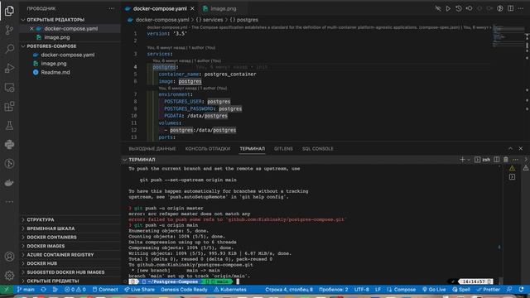Viewport: 530px width, 298px height.
Task: Open the Source Control view
Action: 9,30
